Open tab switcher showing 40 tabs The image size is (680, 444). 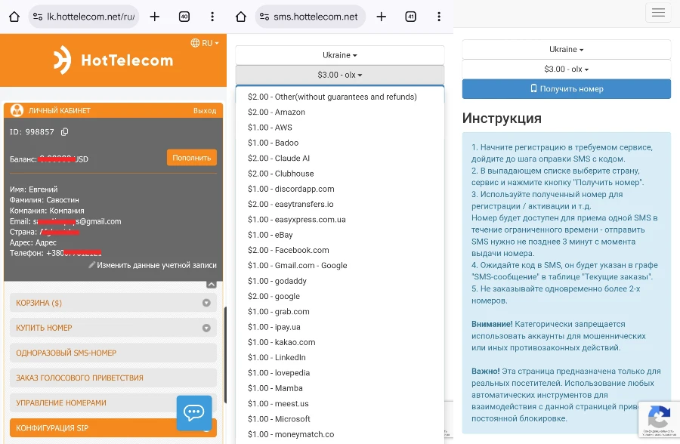point(184,17)
